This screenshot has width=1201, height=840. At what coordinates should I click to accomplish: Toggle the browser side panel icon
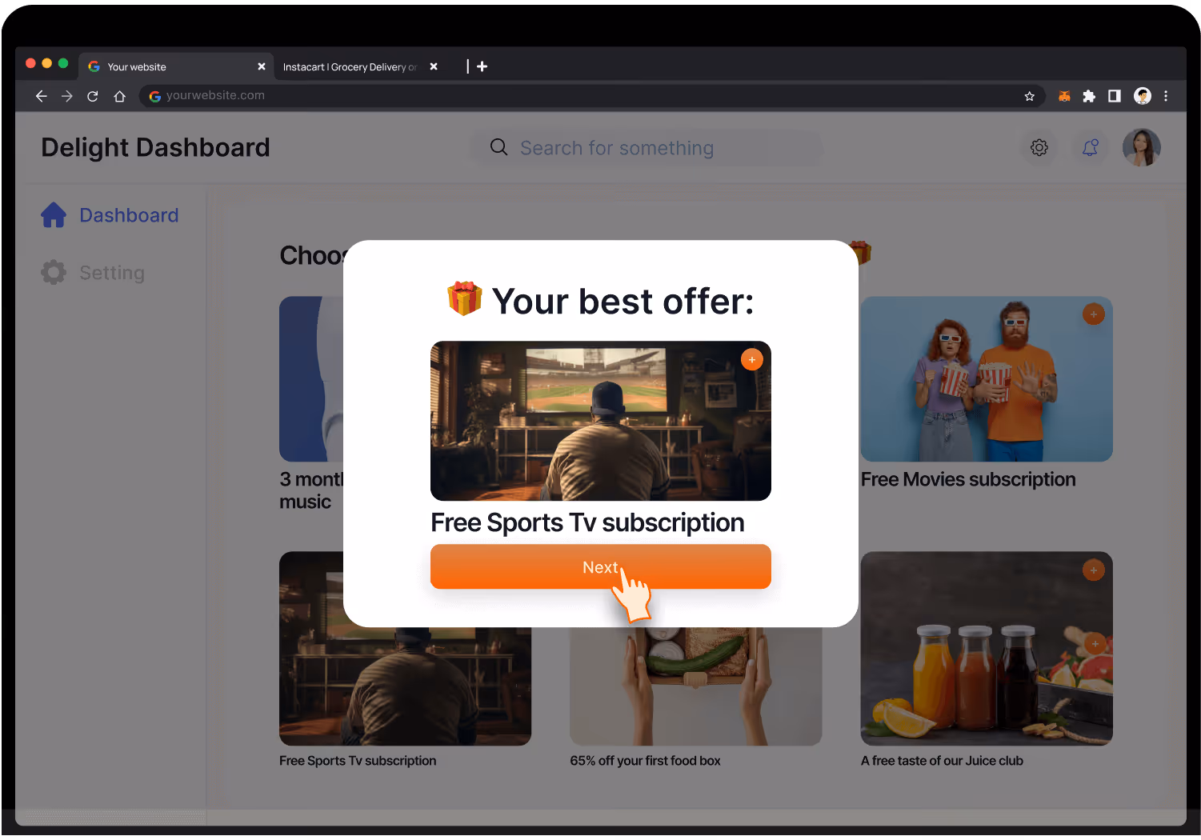click(1114, 96)
